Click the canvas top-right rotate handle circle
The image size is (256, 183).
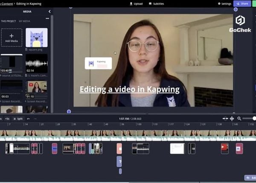236,9
